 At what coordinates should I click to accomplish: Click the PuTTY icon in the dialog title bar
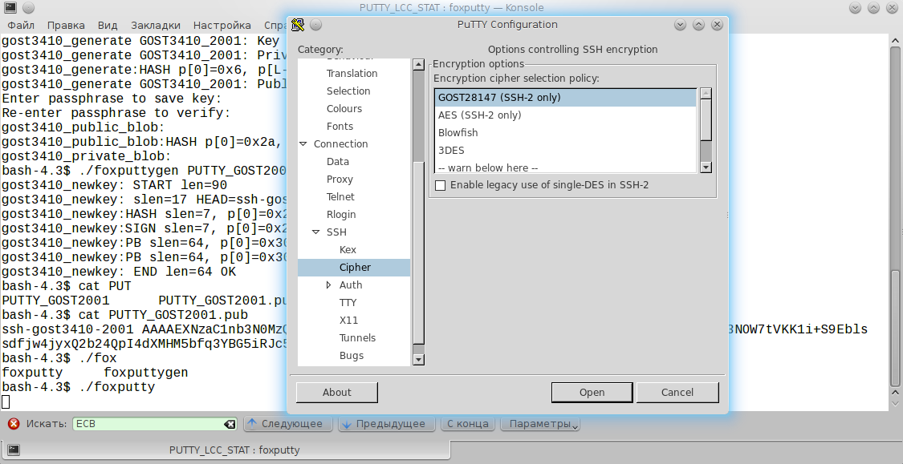pyautogui.click(x=298, y=24)
